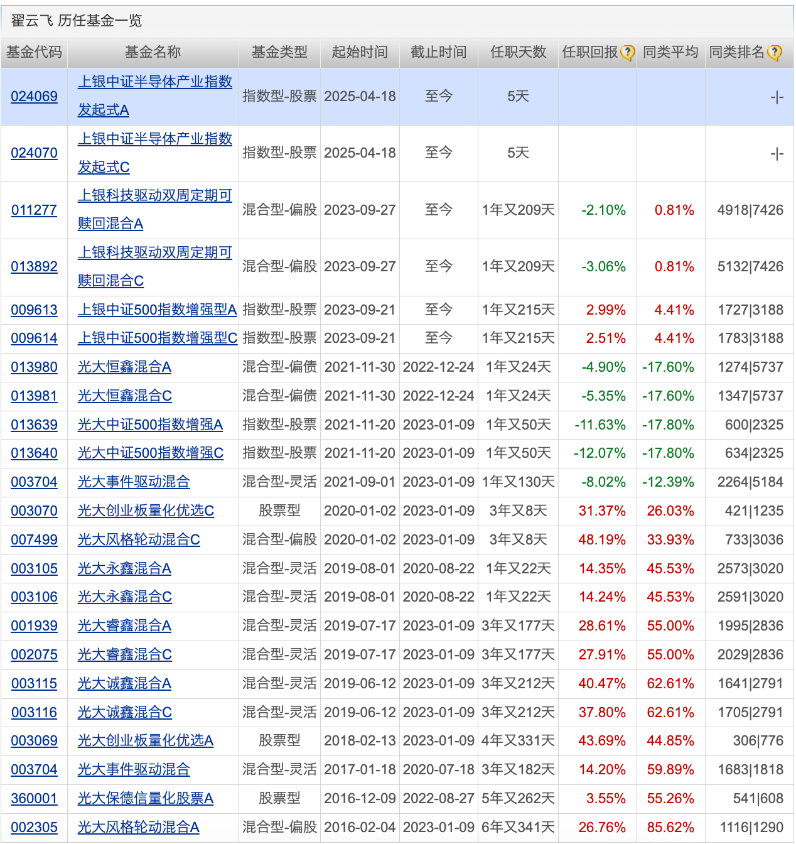Image resolution: width=796 pixels, height=844 pixels.
Task: Open fund code 003116 link
Action: 35,712
